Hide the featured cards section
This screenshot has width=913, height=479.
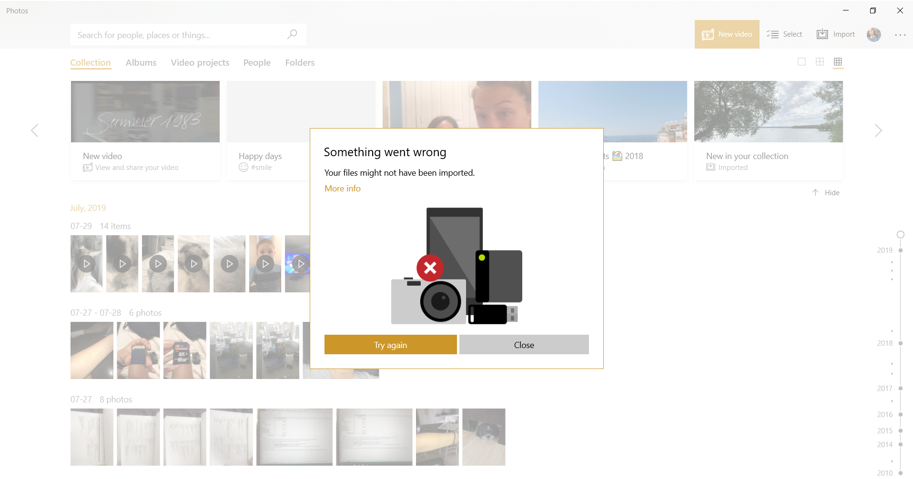[x=826, y=192]
